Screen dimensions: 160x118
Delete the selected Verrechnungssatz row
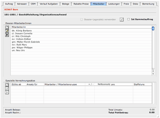[x=7, y=92]
